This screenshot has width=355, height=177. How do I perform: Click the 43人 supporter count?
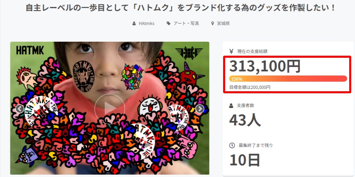pos(245,120)
